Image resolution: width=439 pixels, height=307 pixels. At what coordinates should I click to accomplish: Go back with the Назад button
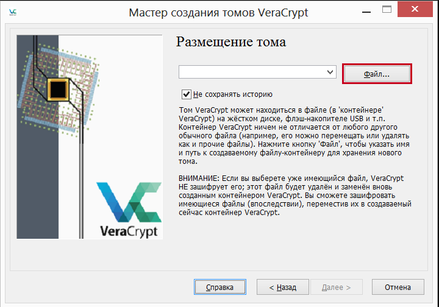[282, 287]
